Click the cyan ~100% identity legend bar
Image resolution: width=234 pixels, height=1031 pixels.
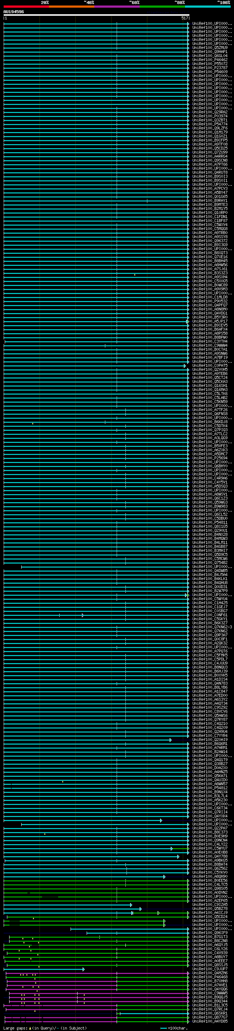[208, 7]
